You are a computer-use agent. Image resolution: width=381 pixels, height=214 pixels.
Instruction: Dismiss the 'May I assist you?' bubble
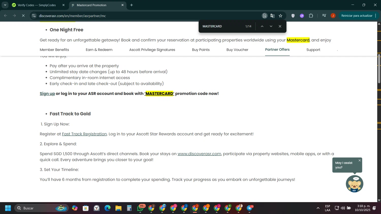click(x=359, y=160)
